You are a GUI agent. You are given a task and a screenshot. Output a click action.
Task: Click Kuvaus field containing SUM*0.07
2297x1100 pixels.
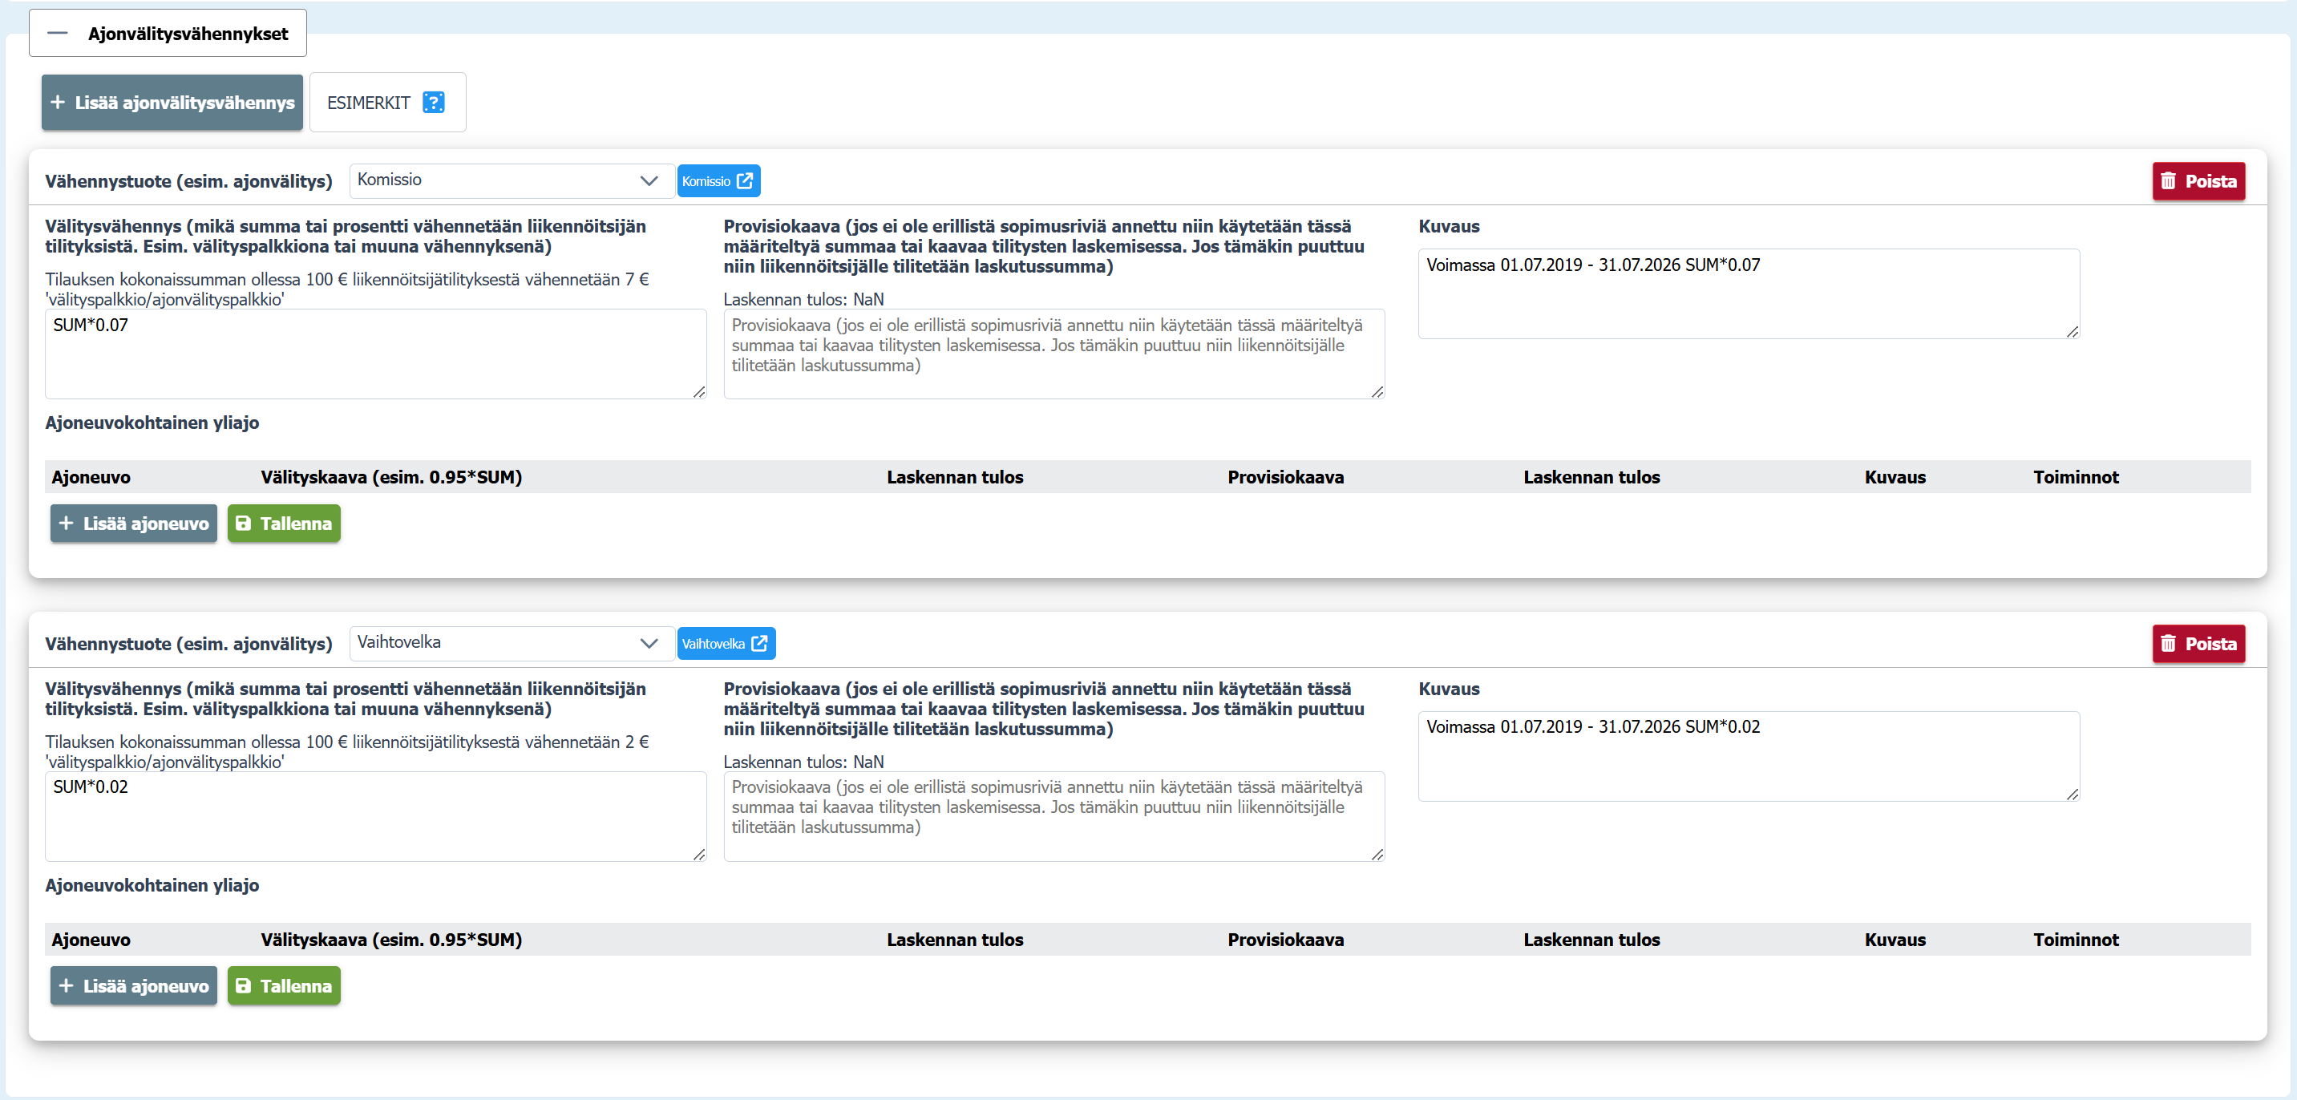tap(1748, 293)
